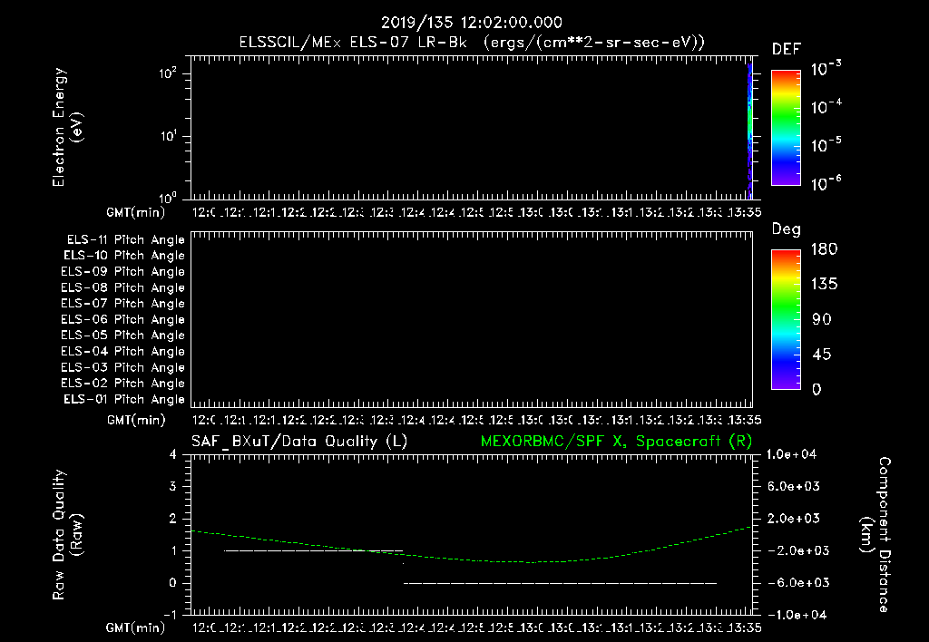Viewport: 929px width, 642px height.
Task: Select the '1.0e+04' distance tick label
Action: [791, 454]
